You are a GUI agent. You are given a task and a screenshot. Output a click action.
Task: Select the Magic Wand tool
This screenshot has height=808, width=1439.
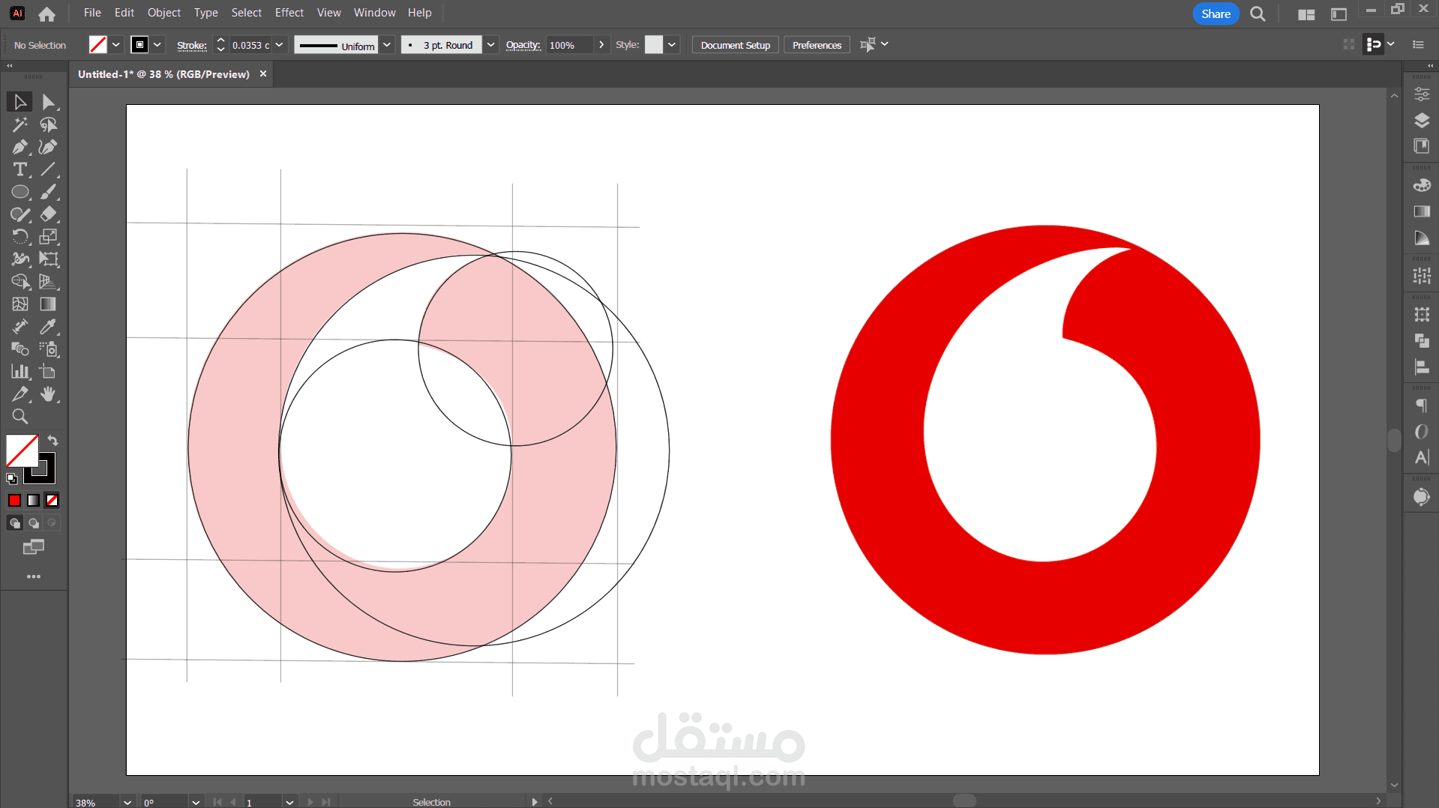(x=19, y=124)
